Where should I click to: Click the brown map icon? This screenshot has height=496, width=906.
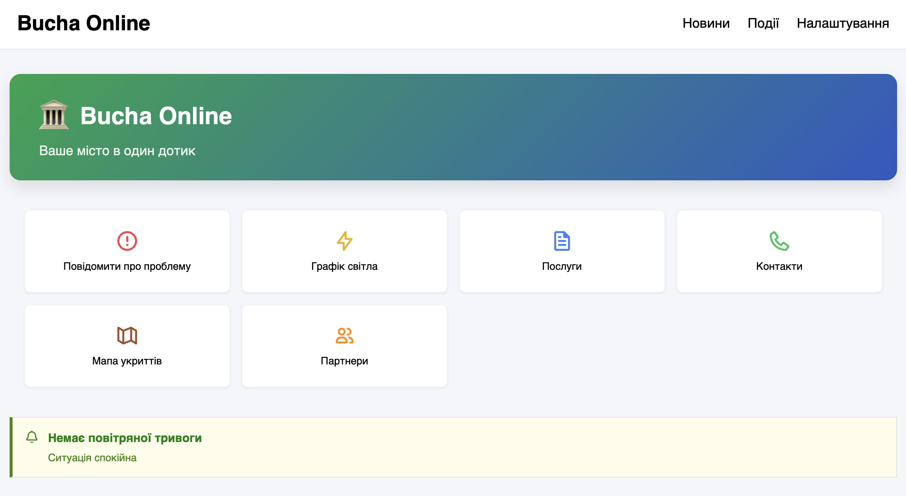[x=127, y=336]
